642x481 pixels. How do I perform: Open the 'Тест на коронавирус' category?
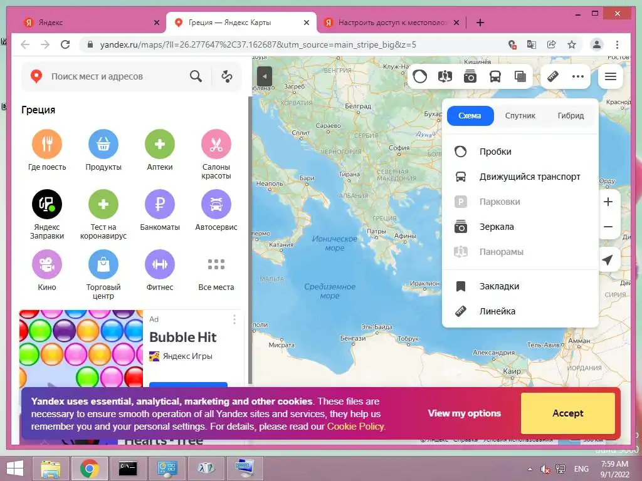(103, 214)
